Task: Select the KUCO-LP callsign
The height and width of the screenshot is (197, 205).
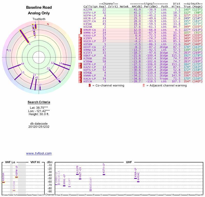Action: coord(90,41)
